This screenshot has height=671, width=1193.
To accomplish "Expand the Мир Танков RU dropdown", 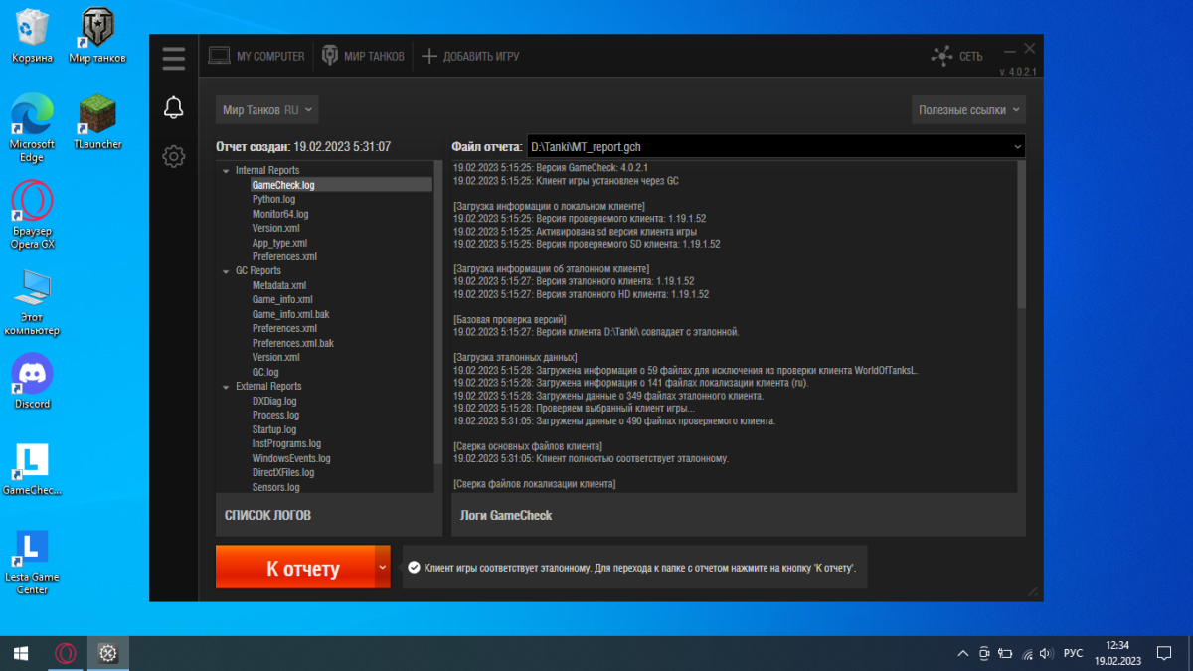I will coord(267,110).
